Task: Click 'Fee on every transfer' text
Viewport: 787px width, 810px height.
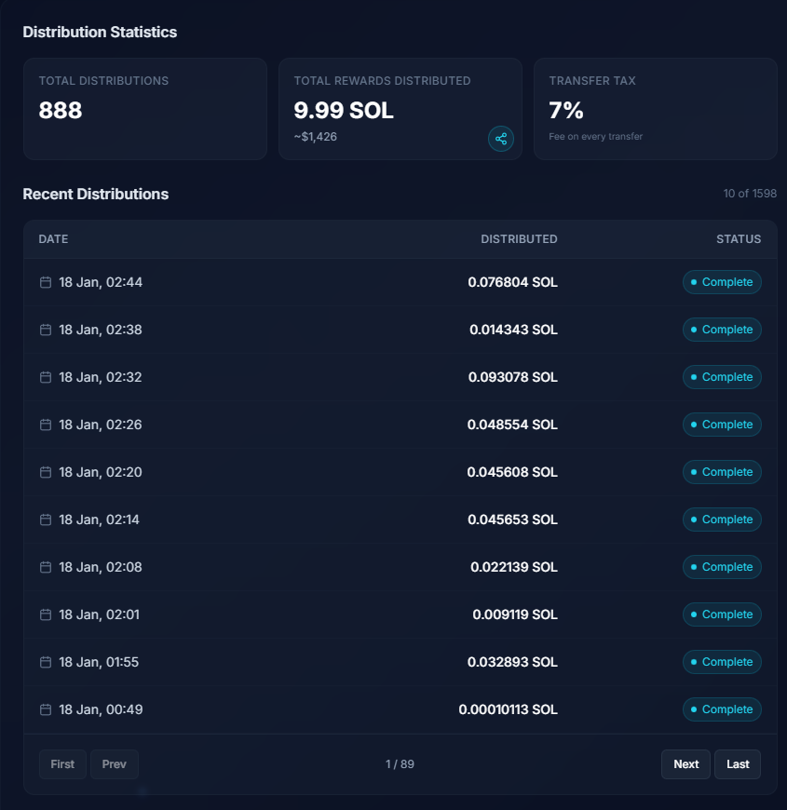Action: [596, 136]
